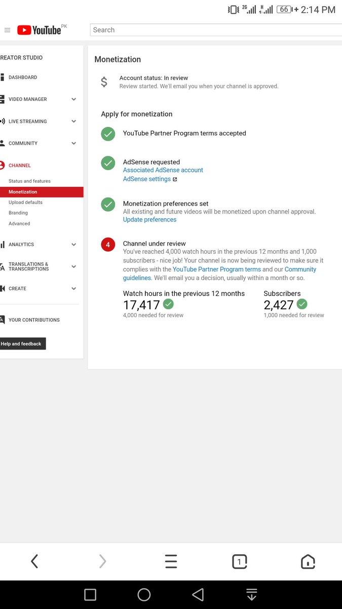
Task: Click the Analytics bar chart icon
Action: 2,245
